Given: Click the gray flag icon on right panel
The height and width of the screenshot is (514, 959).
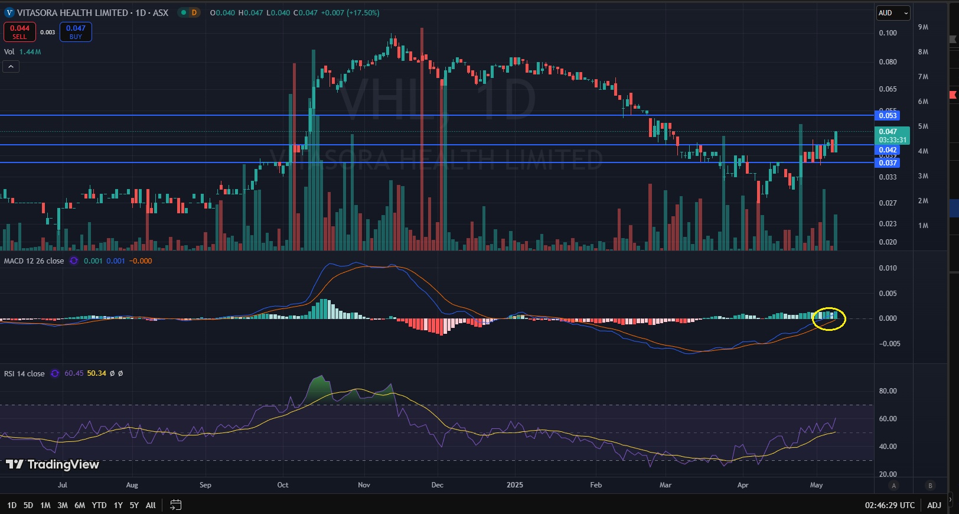Looking at the screenshot, I should (x=953, y=40).
